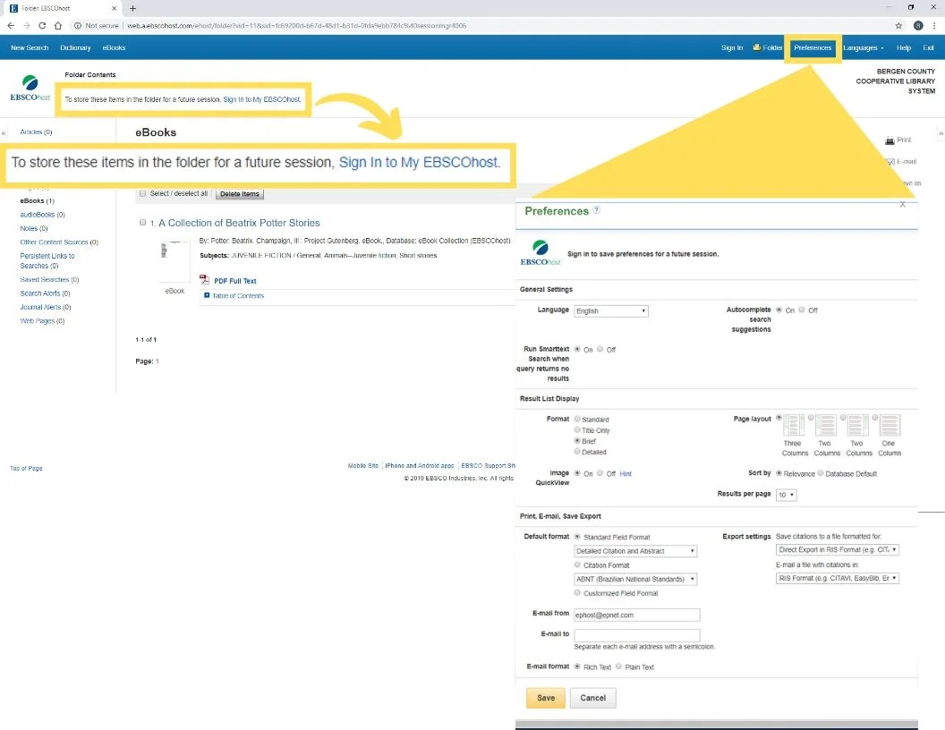Image resolution: width=945 pixels, height=730 pixels.
Task: Open Search Alerts (0) in sidebar
Action: pos(46,293)
